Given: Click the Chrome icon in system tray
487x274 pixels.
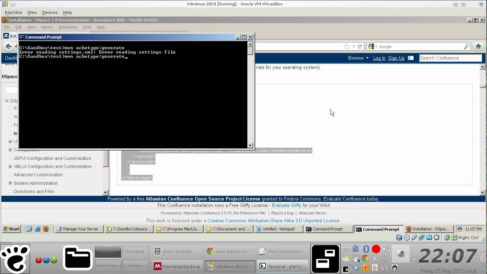Looking at the screenshot, I should (x=365, y=258).
